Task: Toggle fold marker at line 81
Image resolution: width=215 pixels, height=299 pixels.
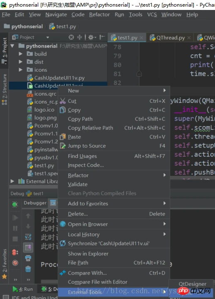Action: point(139,73)
